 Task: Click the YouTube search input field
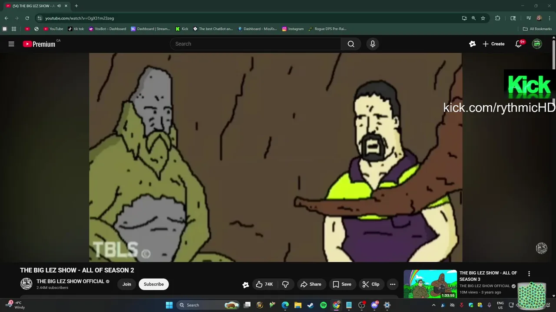pos(255,44)
